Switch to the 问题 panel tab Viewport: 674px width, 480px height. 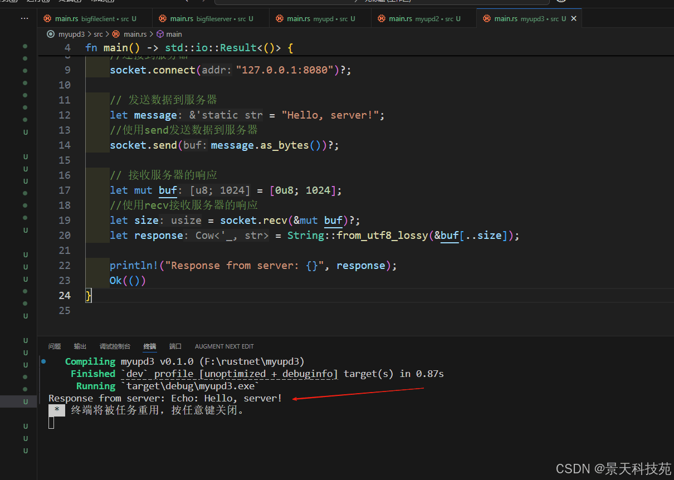pyautogui.click(x=55, y=346)
